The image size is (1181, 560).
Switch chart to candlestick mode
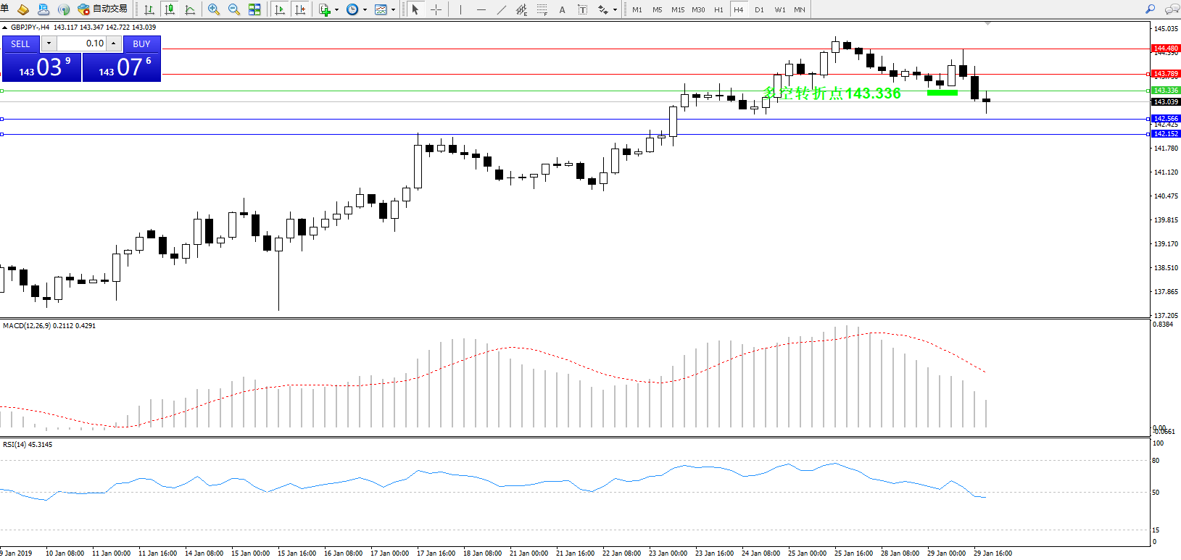(x=170, y=9)
